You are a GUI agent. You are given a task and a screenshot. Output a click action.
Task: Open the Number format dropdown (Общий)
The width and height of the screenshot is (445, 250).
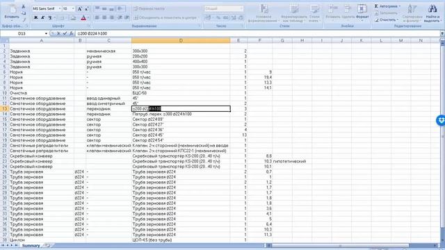click(x=241, y=9)
